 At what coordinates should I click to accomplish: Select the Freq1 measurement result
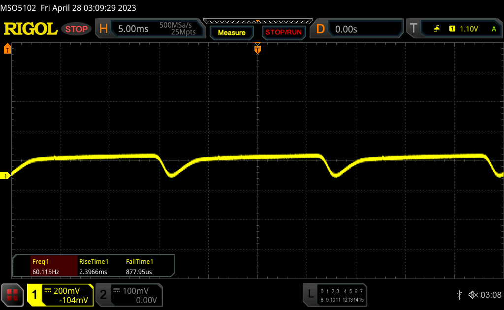coord(45,266)
